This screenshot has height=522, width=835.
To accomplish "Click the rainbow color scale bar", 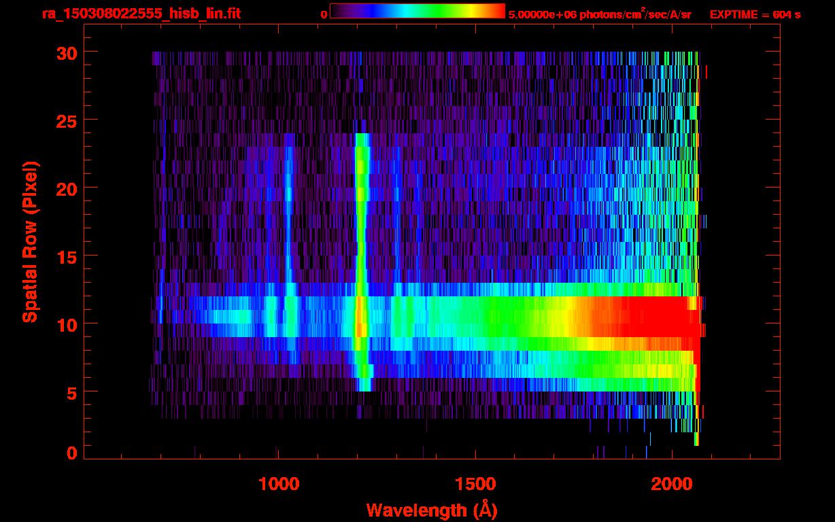I will coord(417,11).
